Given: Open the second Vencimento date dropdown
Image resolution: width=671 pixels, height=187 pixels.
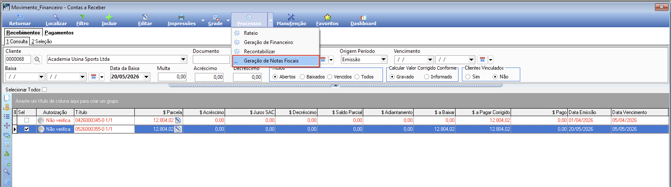Looking at the screenshot, I should tap(472, 60).
